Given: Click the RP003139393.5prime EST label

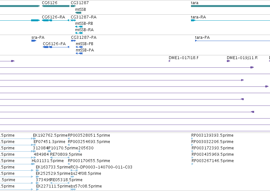Looking at the screenshot, I should point(213,135).
